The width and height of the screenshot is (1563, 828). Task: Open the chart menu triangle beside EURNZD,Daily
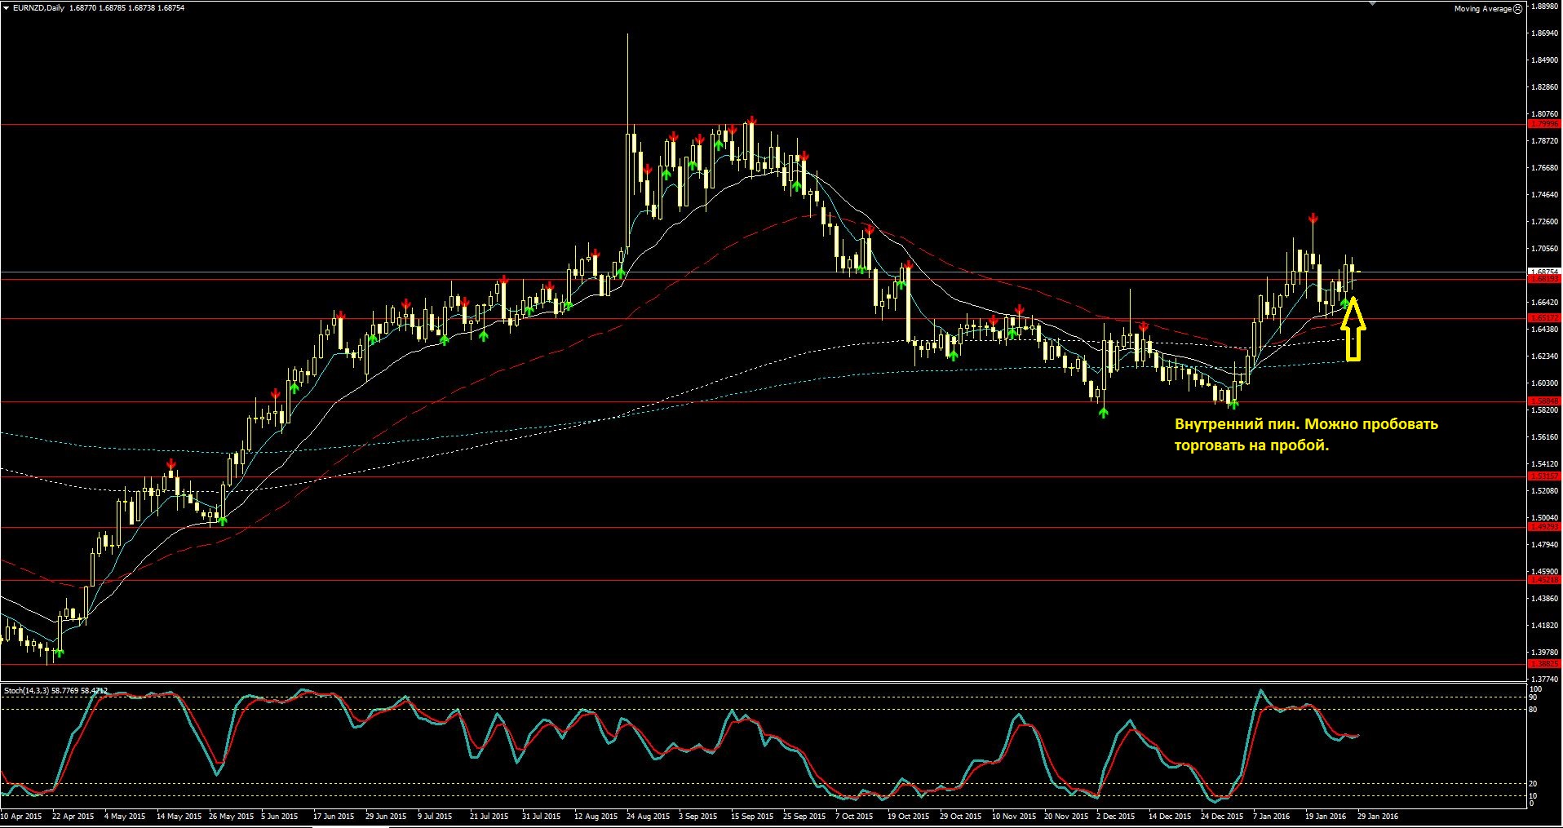(7, 8)
